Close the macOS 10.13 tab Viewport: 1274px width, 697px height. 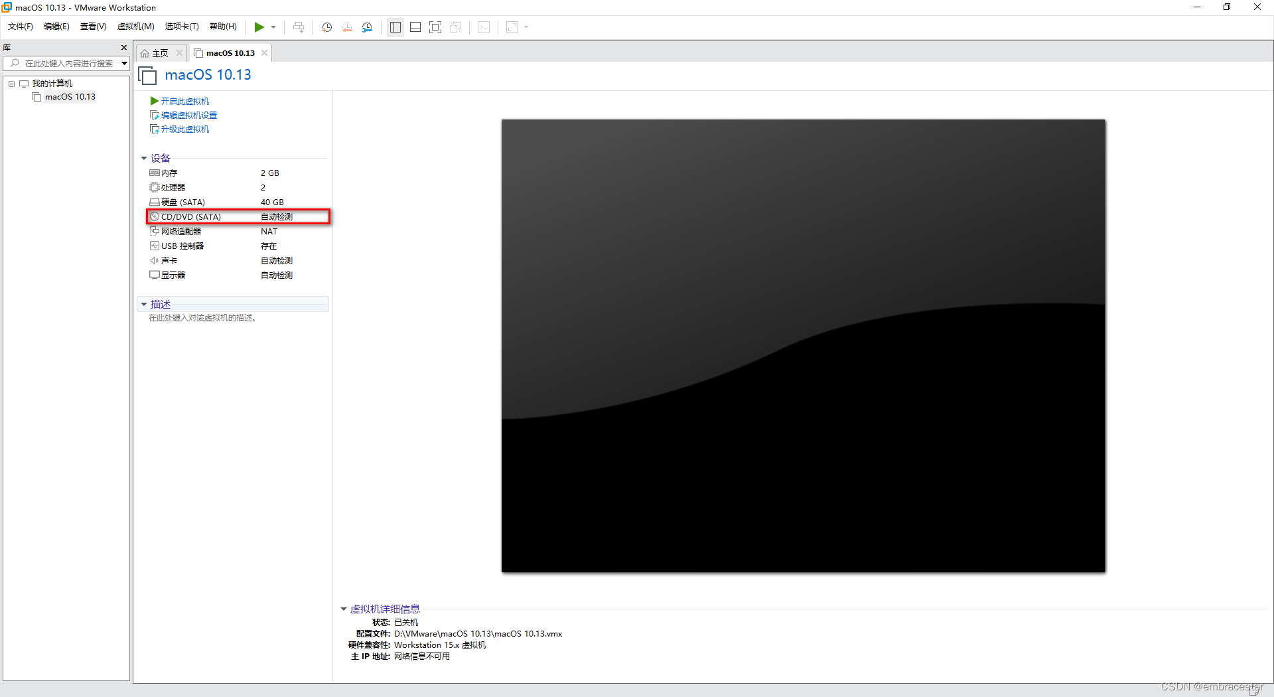point(264,53)
